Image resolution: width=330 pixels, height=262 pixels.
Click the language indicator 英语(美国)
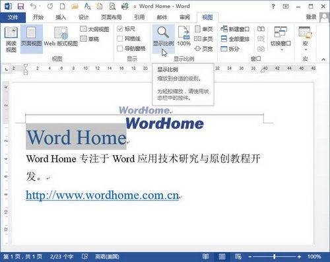(x=107, y=257)
